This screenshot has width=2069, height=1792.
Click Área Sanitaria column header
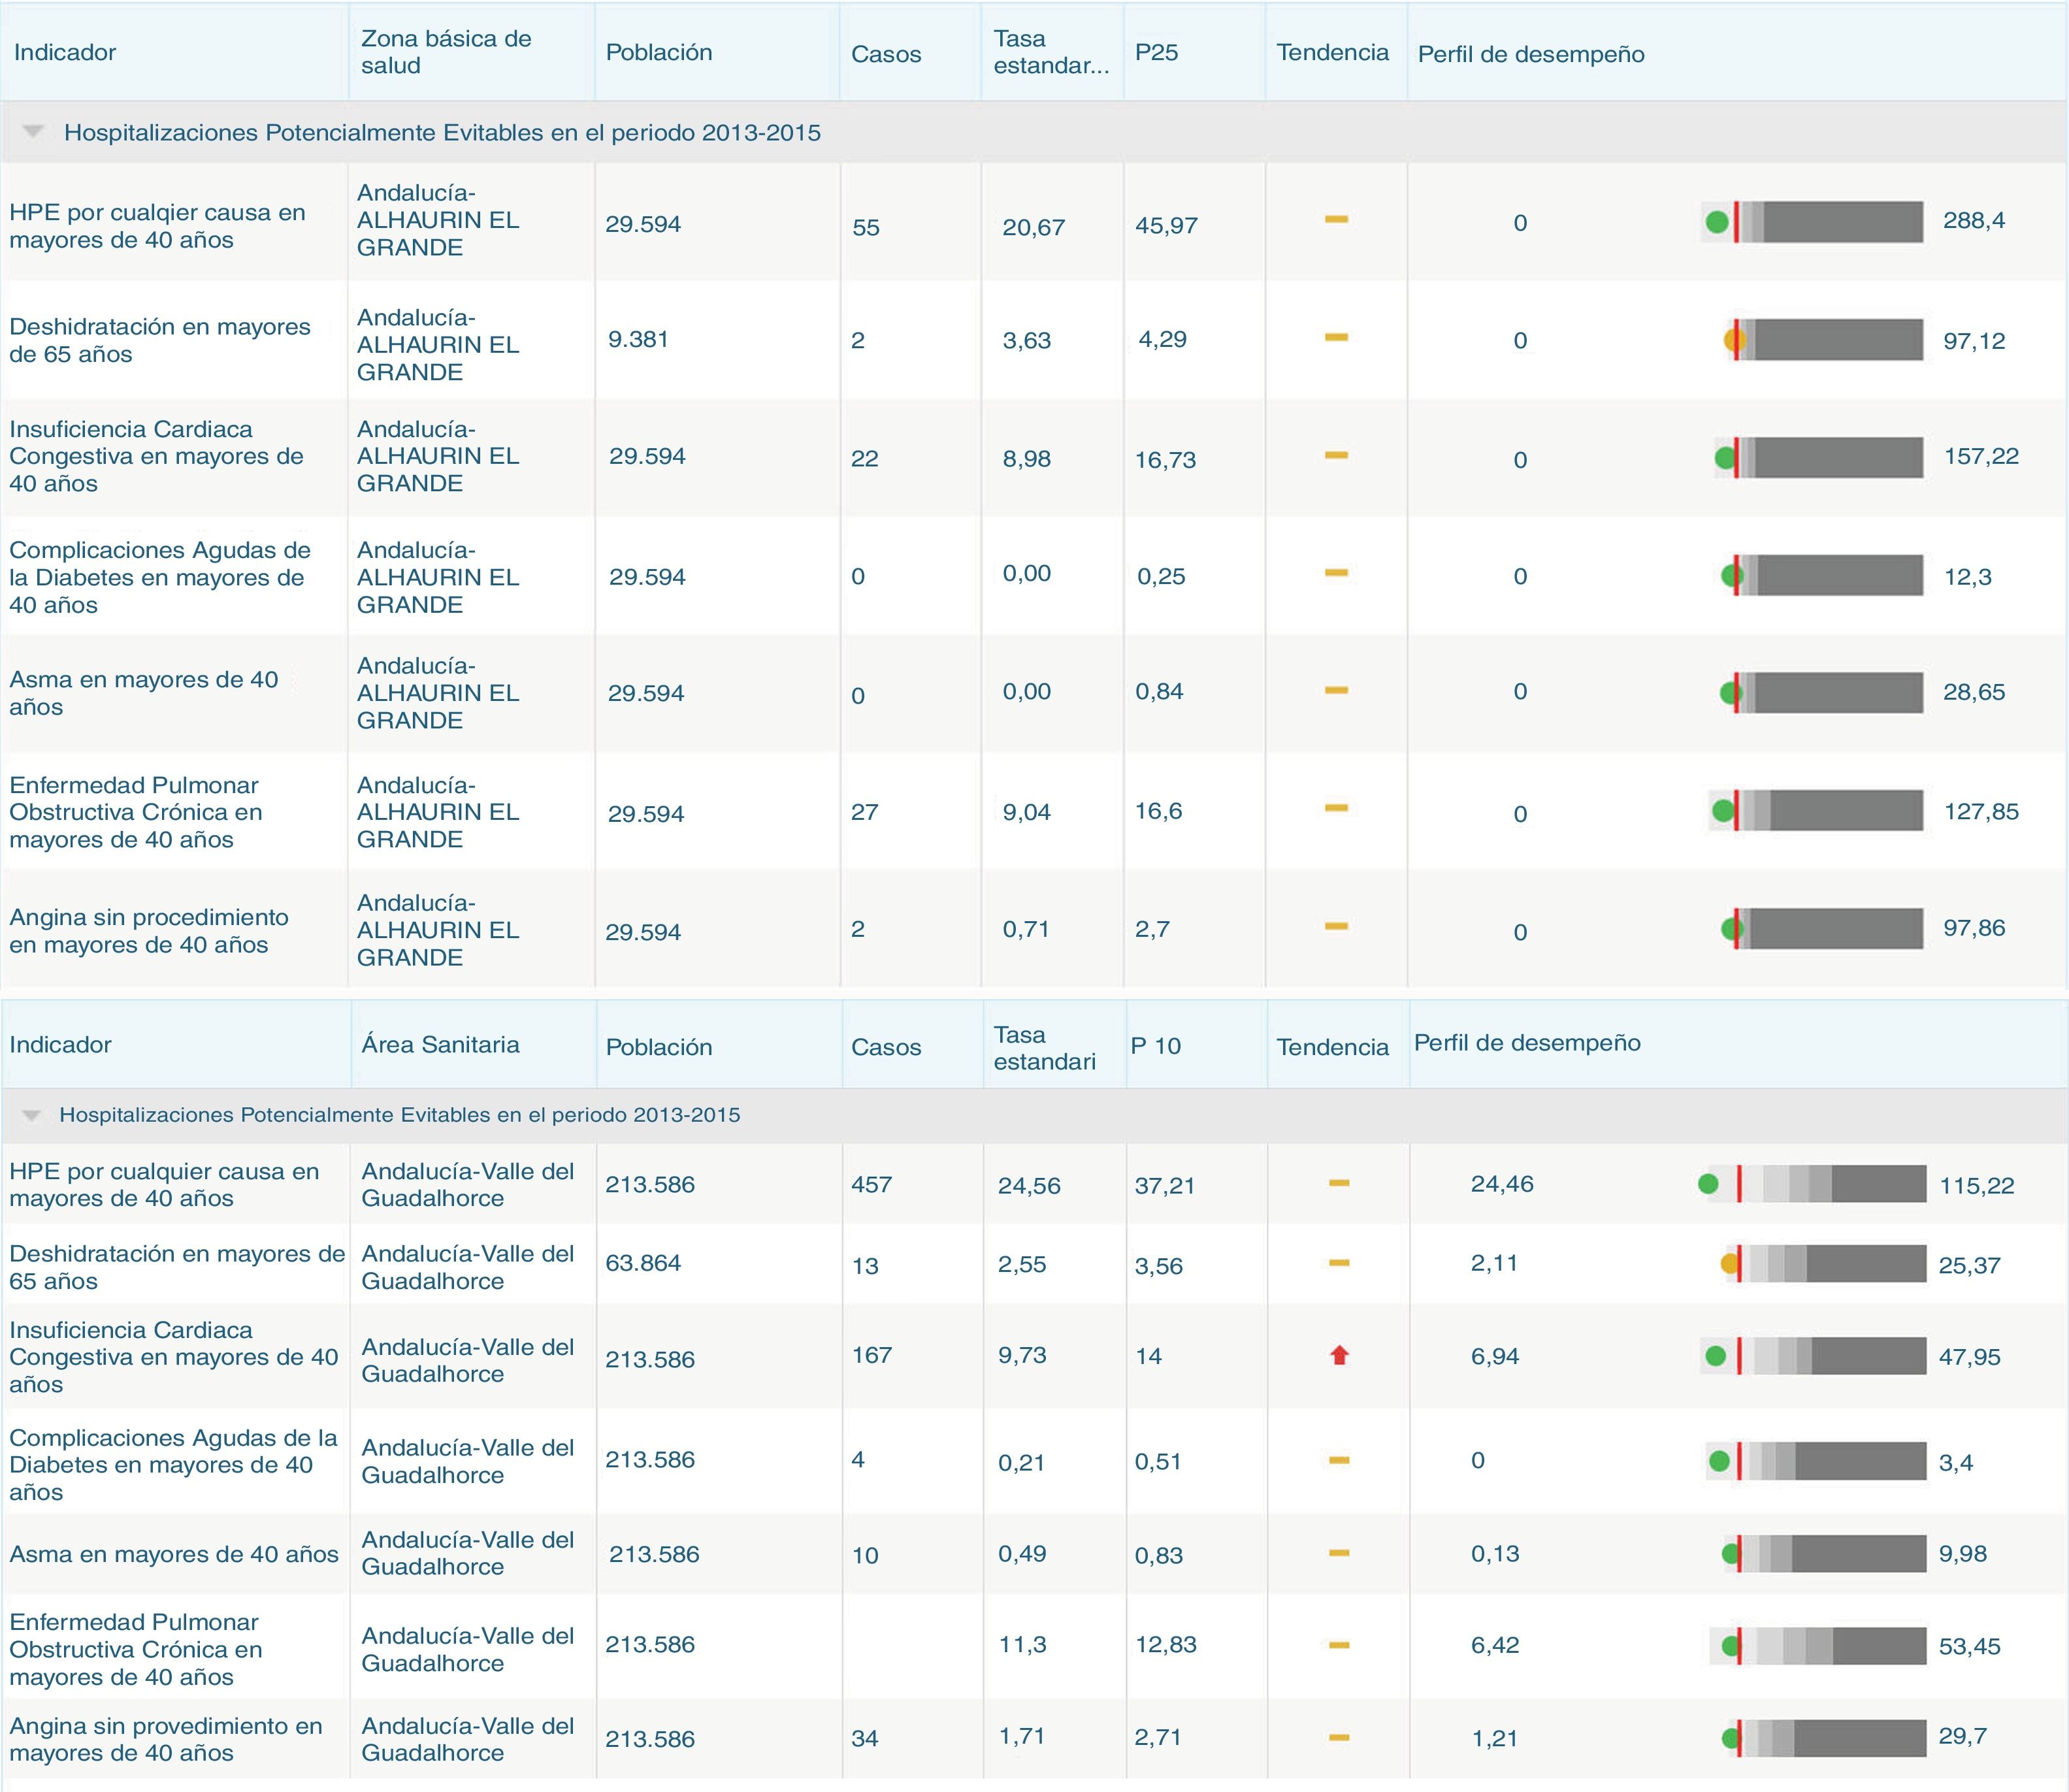(440, 1045)
